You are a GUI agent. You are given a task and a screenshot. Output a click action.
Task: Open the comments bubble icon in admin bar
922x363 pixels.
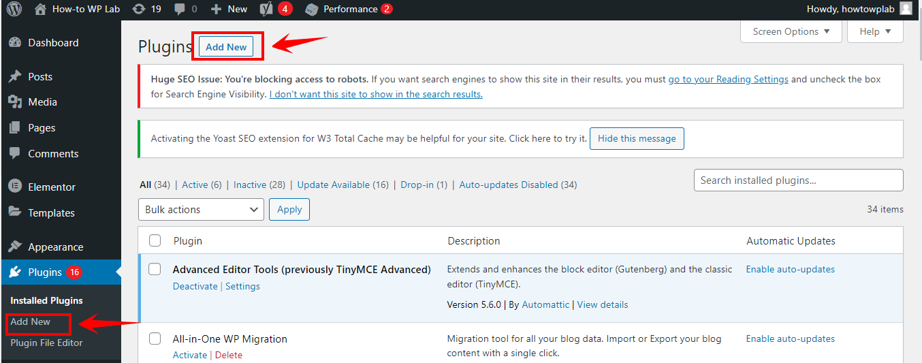click(180, 9)
